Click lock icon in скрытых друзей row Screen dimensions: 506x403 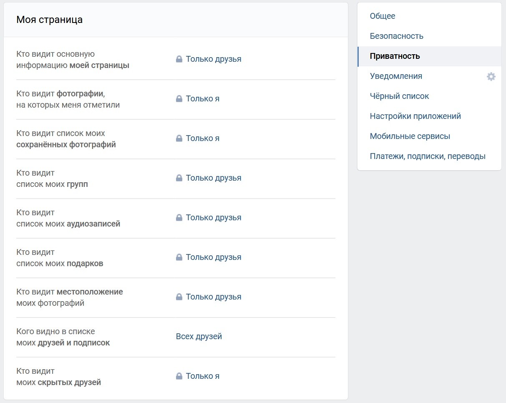(x=179, y=376)
